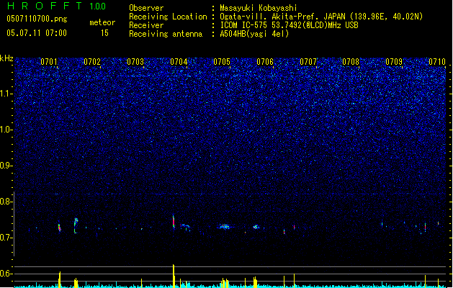
Task: Click the Receiver label
Action: point(146,25)
